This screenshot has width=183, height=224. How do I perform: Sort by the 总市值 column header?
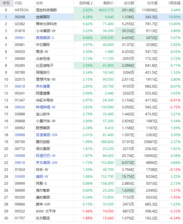pos(152,3)
